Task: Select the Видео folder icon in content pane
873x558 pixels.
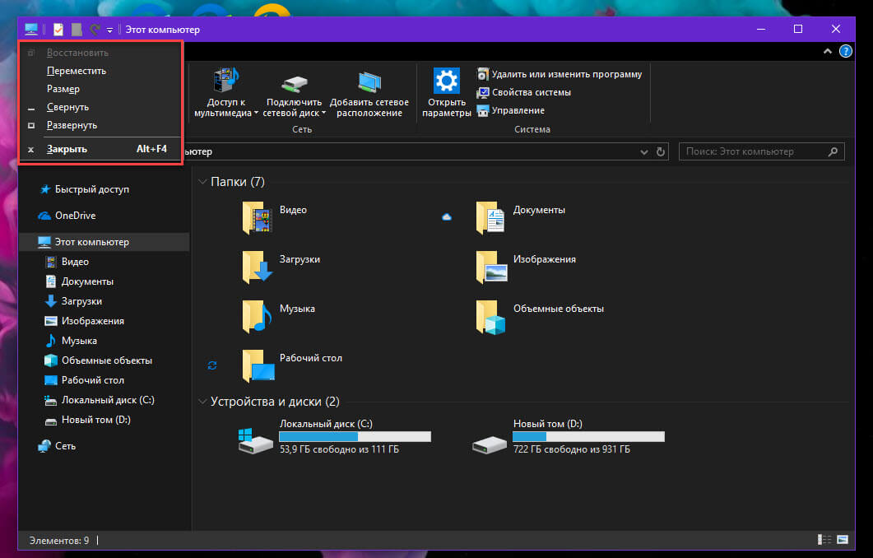Action: tap(257, 217)
